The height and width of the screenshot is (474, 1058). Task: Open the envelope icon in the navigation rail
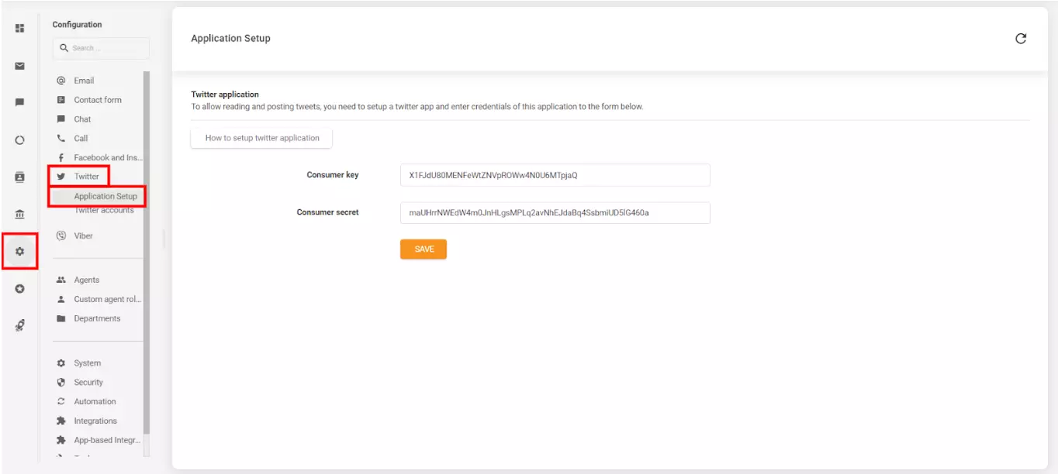point(19,65)
